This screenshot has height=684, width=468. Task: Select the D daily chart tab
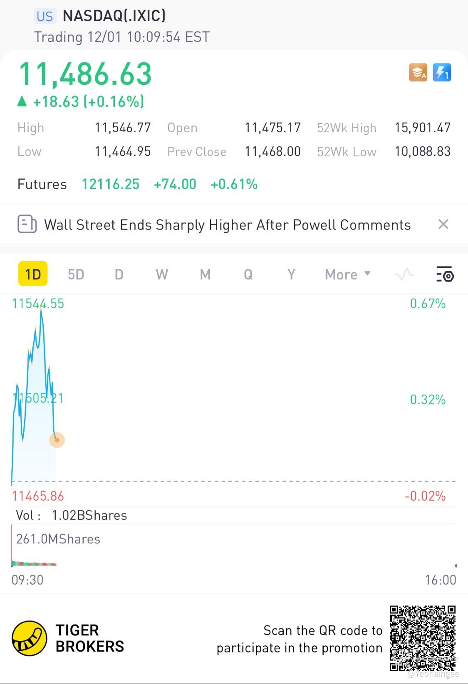[x=119, y=274]
